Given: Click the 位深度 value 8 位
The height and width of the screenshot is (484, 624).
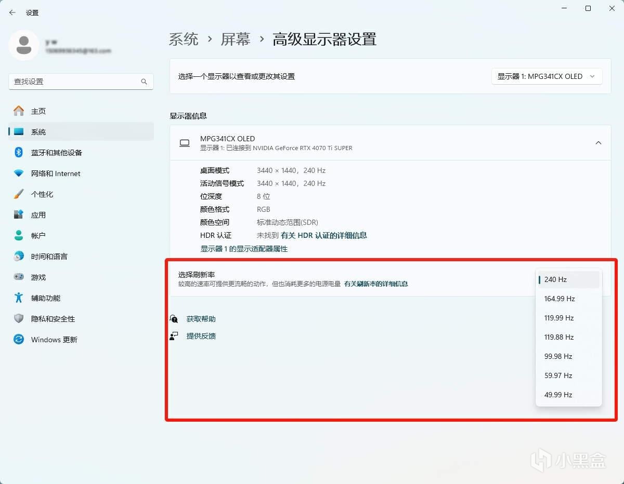Looking at the screenshot, I should tap(264, 196).
